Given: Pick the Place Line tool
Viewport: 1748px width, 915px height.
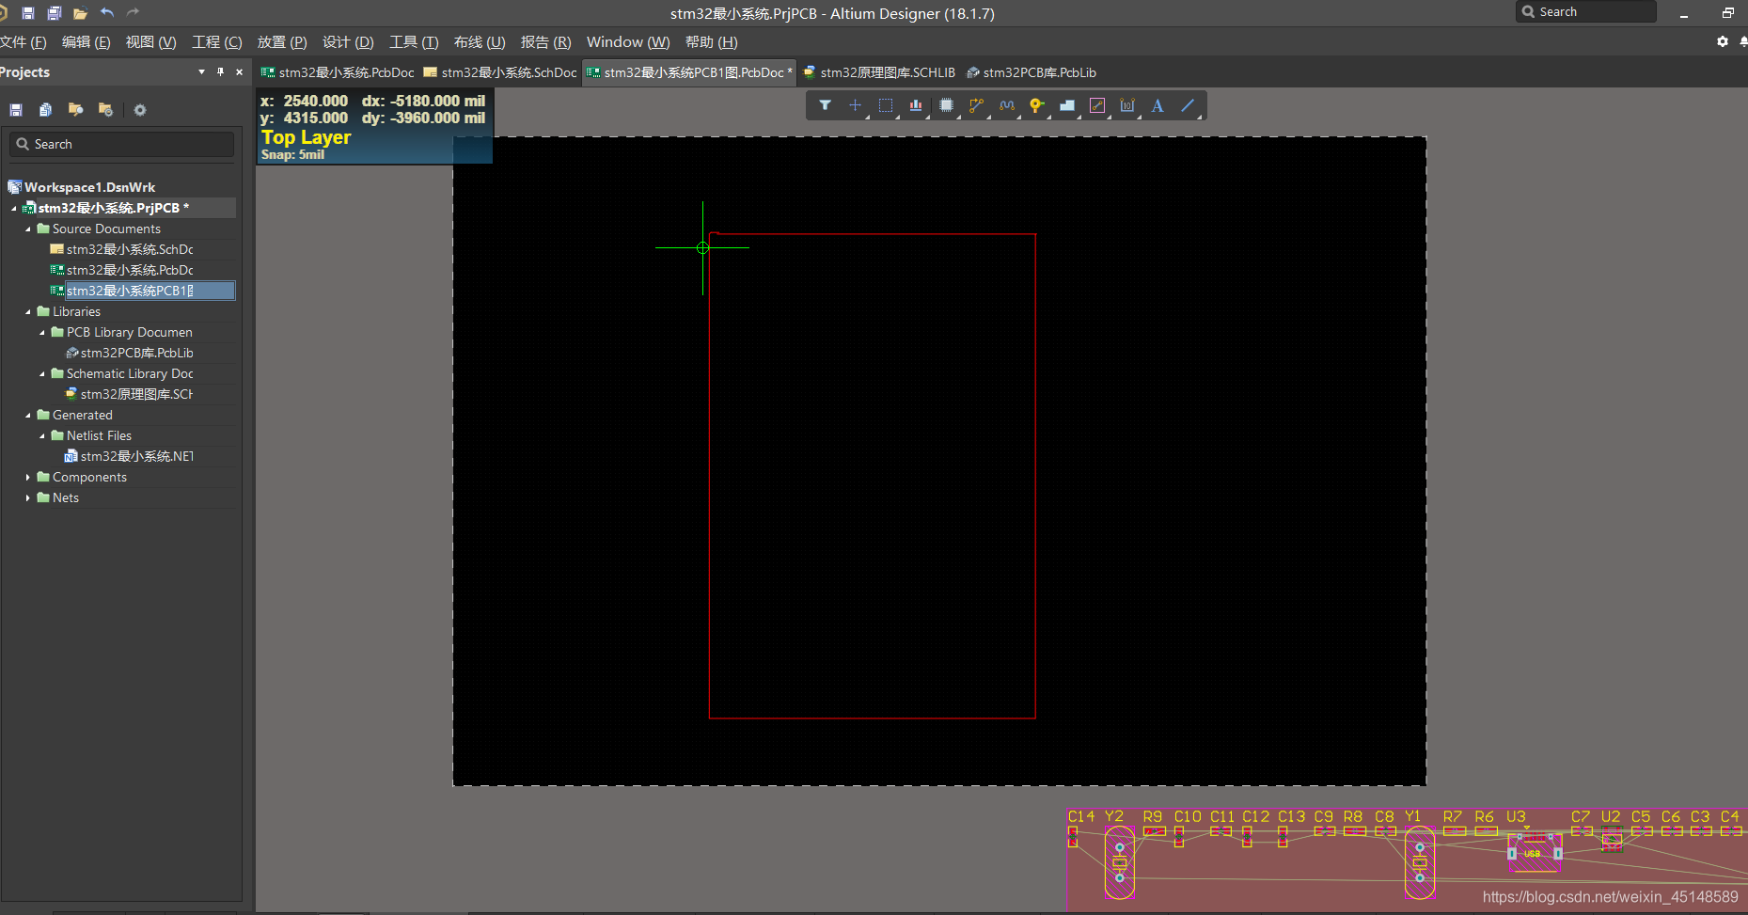Looking at the screenshot, I should [x=1188, y=105].
